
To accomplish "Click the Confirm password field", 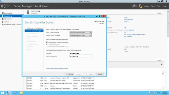I will click(x=81, y=56).
